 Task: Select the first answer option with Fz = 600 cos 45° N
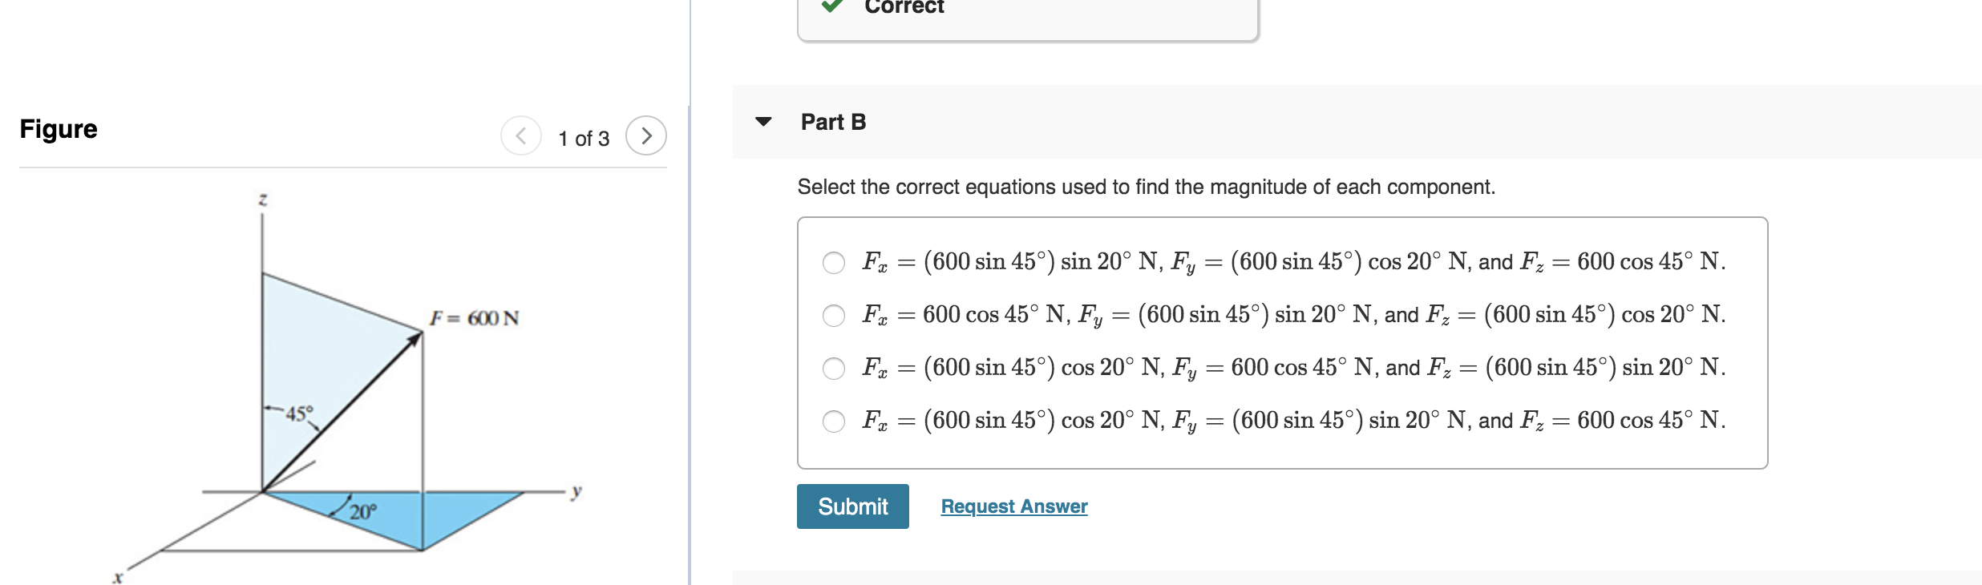click(x=834, y=261)
